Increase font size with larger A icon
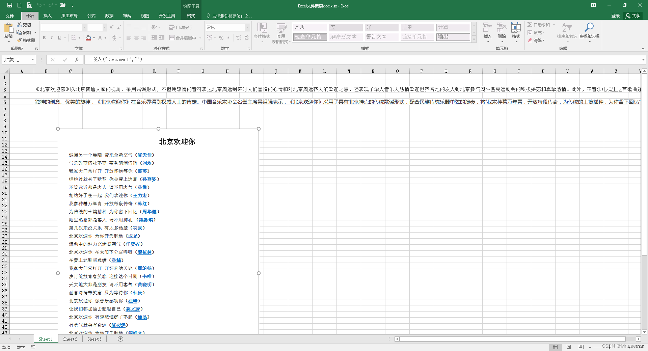Image resolution: width=648 pixels, height=351 pixels. (111, 27)
